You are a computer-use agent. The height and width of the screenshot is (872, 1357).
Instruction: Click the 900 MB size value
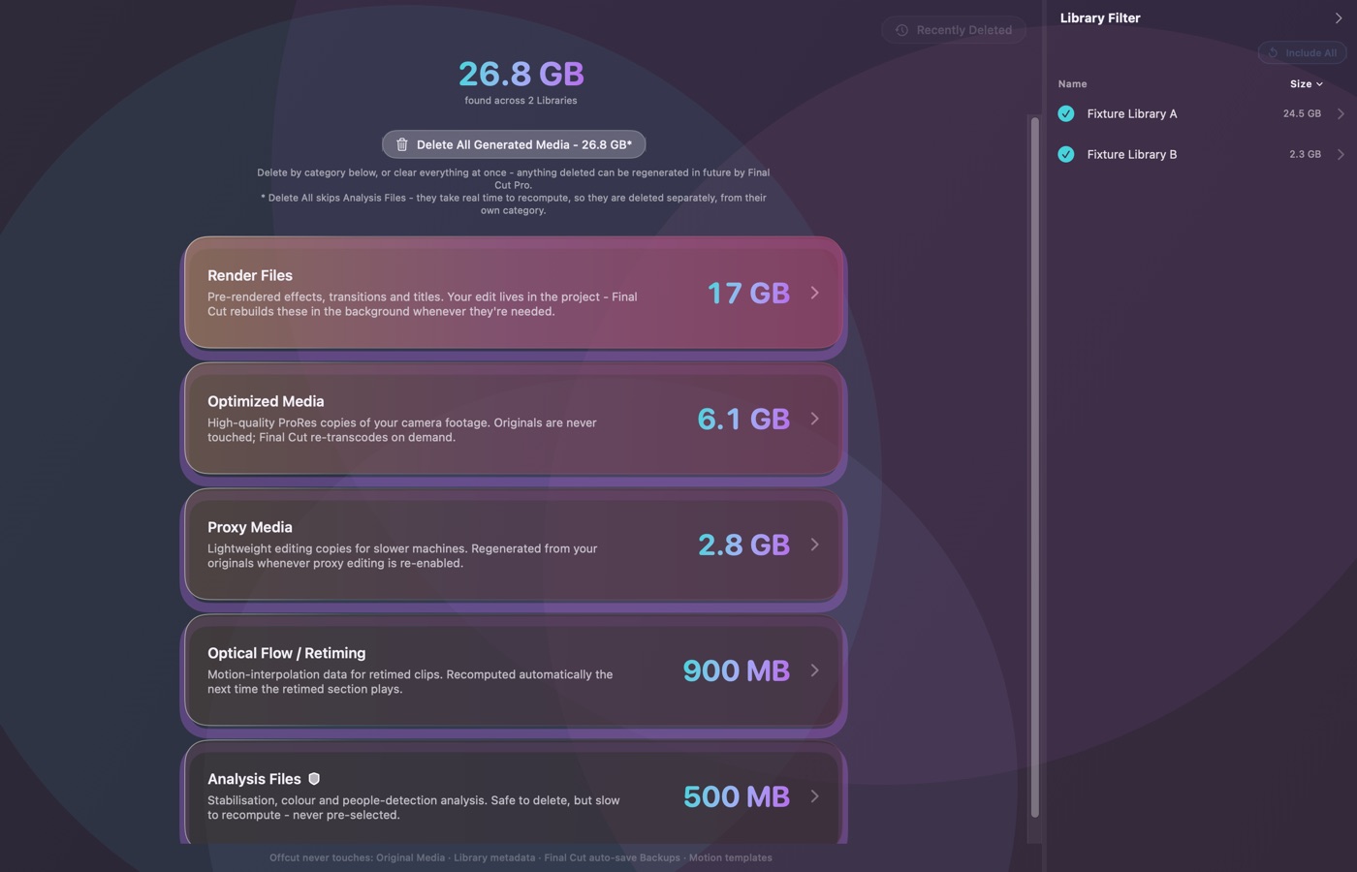[x=737, y=670]
